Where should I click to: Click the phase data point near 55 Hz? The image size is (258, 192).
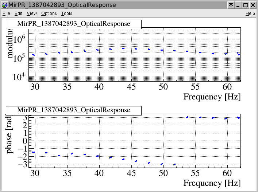tap(200, 117)
